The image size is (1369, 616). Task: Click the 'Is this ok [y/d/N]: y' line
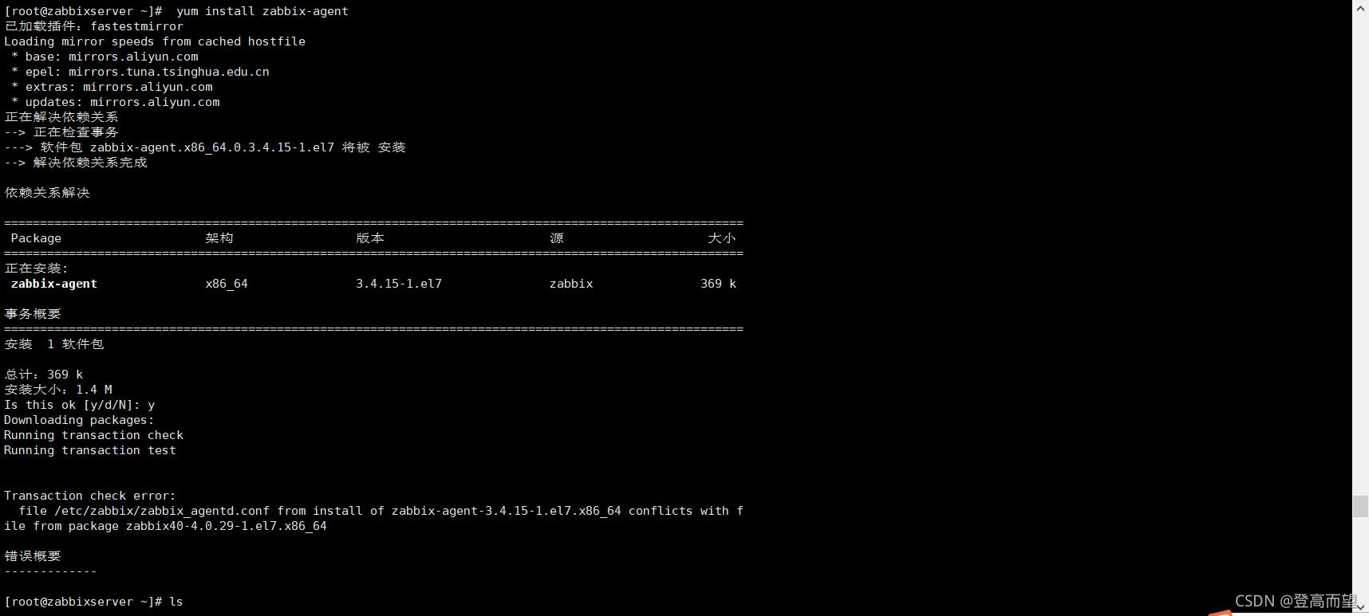click(x=80, y=405)
